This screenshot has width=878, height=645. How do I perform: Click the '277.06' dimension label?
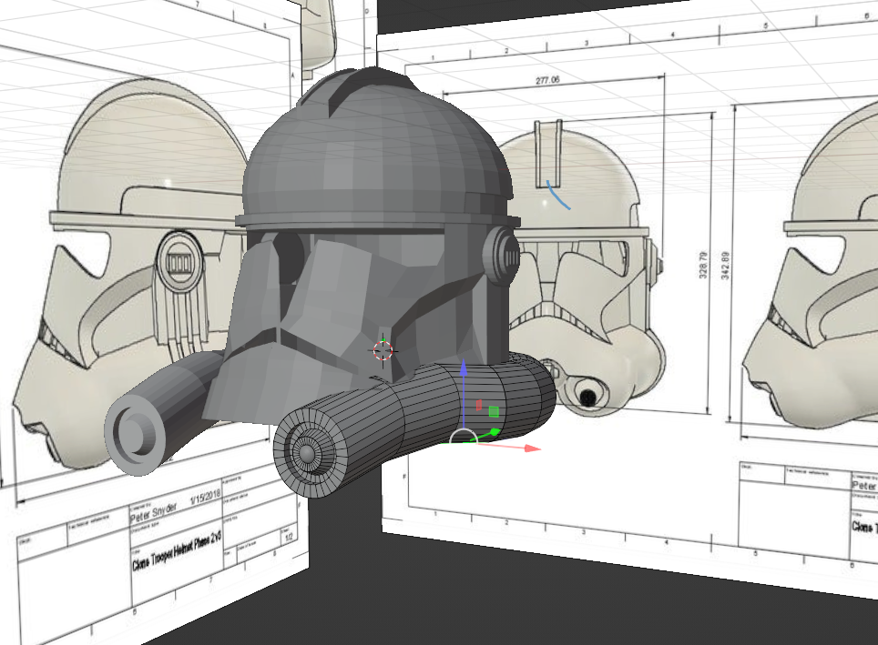pos(547,80)
